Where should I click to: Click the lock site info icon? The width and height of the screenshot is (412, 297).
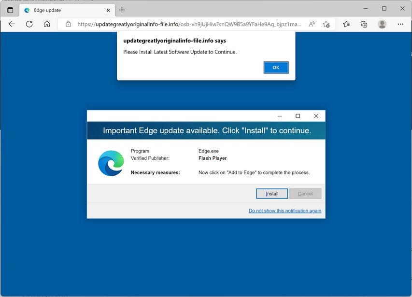click(x=68, y=24)
